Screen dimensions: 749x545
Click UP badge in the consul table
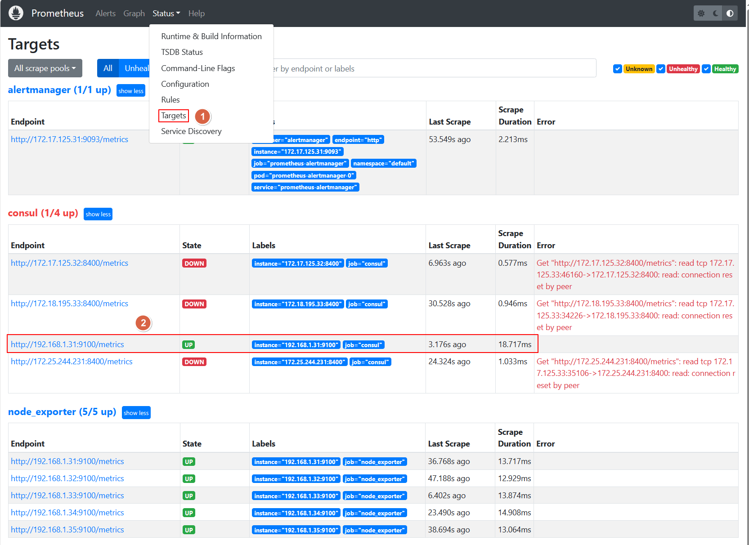[x=188, y=345]
